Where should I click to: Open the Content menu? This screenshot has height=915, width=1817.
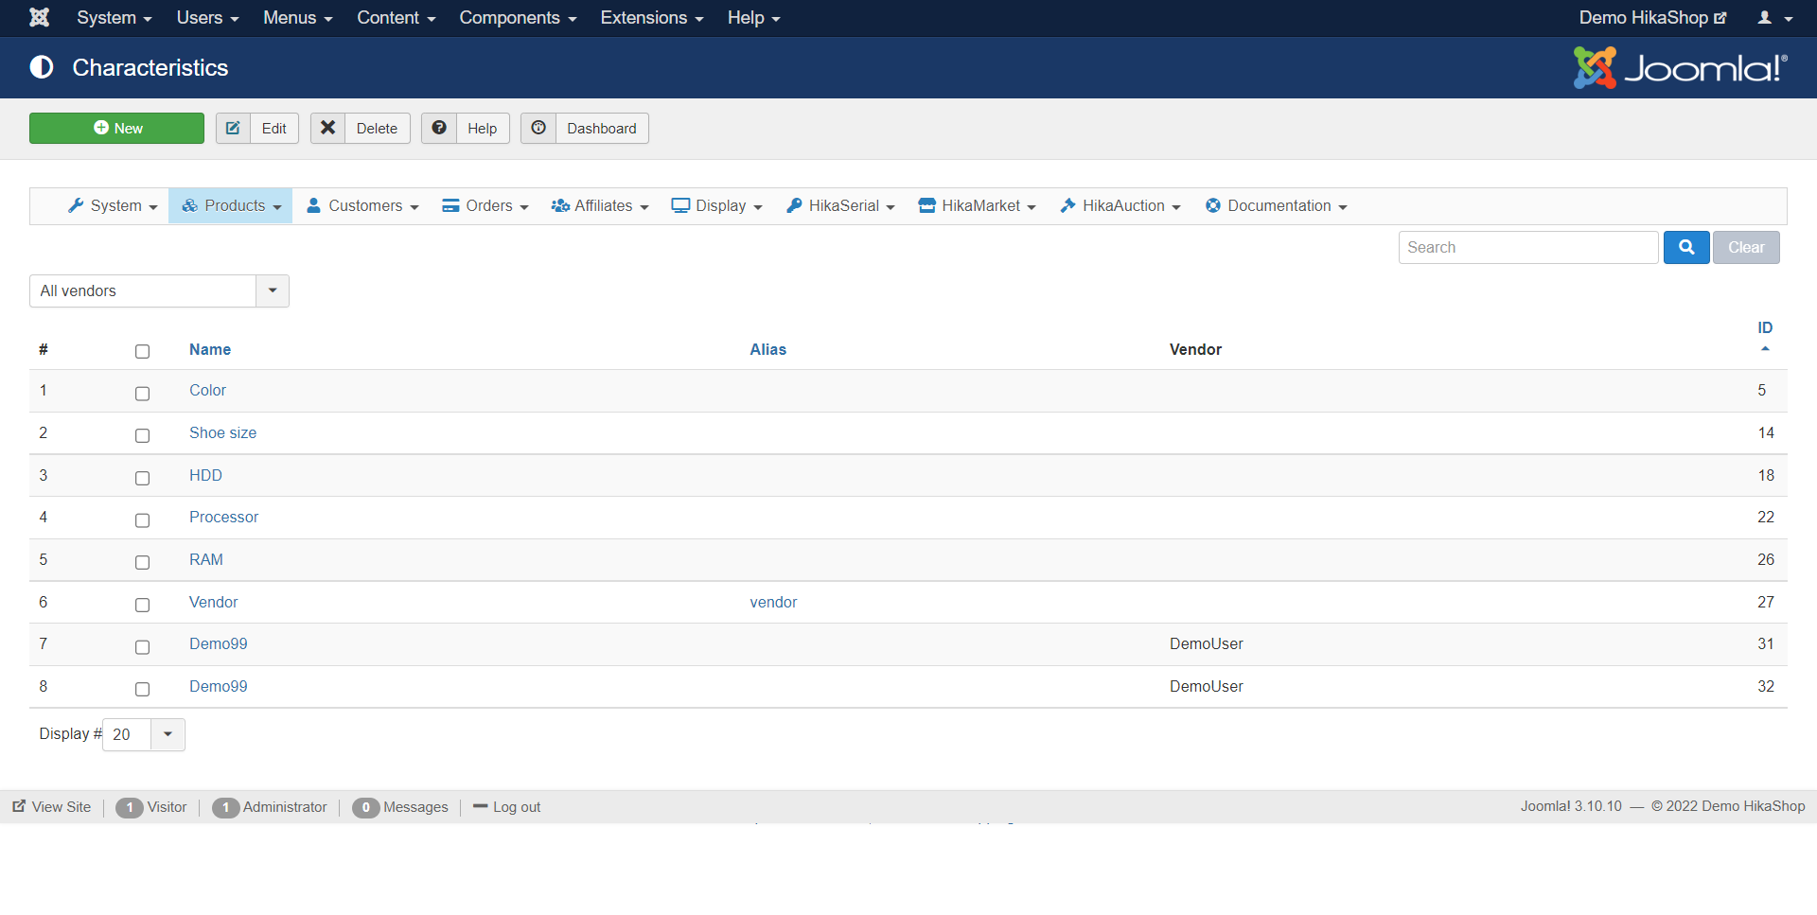pyautogui.click(x=396, y=18)
